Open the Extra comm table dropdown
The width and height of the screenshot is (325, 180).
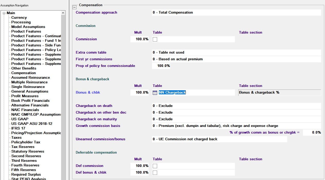(236, 53)
